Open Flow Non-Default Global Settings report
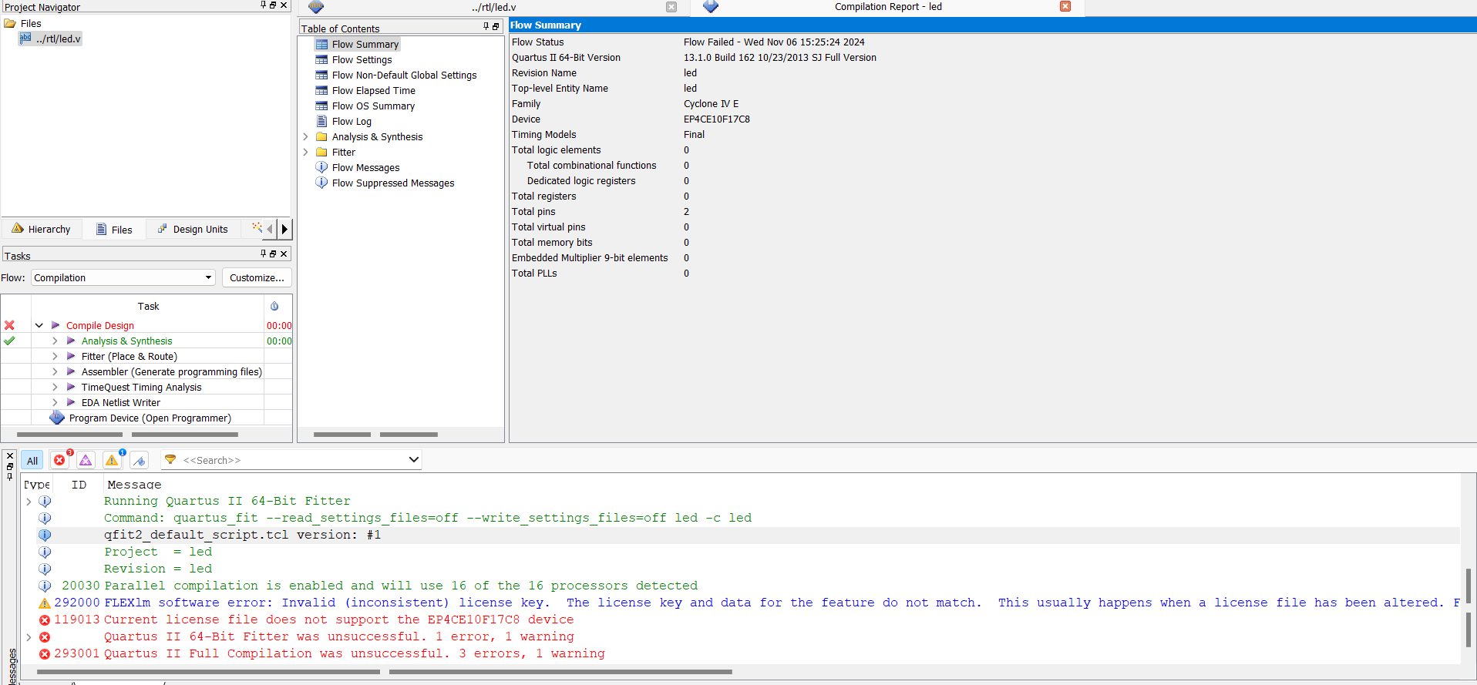The width and height of the screenshot is (1477, 685). [404, 75]
